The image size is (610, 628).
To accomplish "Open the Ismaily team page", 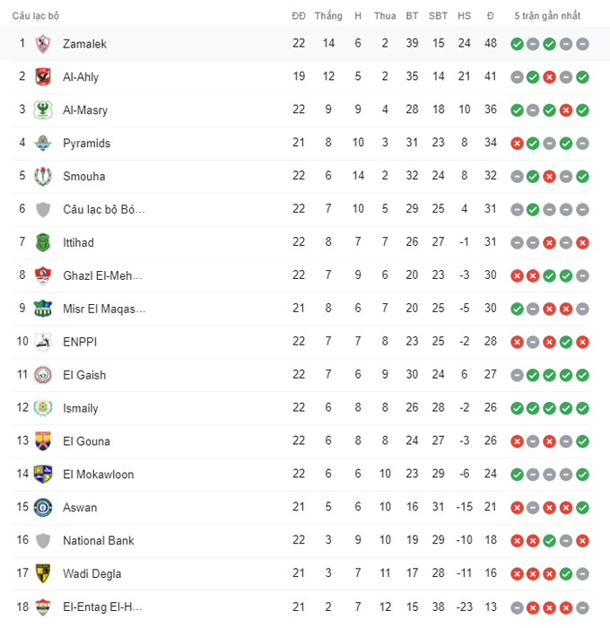I will pos(80,408).
